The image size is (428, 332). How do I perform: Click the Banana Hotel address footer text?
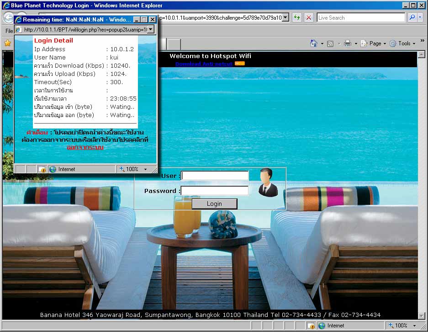(x=210, y=315)
